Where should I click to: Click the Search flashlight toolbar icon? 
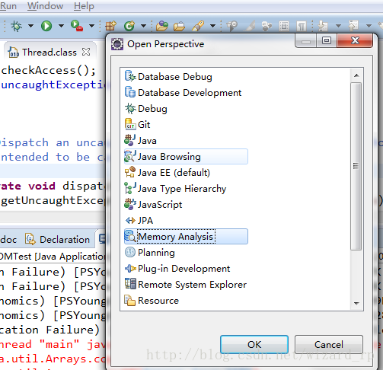(x=198, y=26)
